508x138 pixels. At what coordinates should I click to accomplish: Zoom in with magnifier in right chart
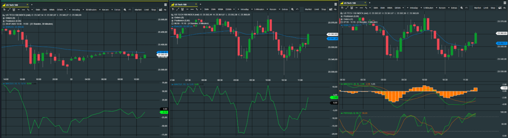point(462,8)
